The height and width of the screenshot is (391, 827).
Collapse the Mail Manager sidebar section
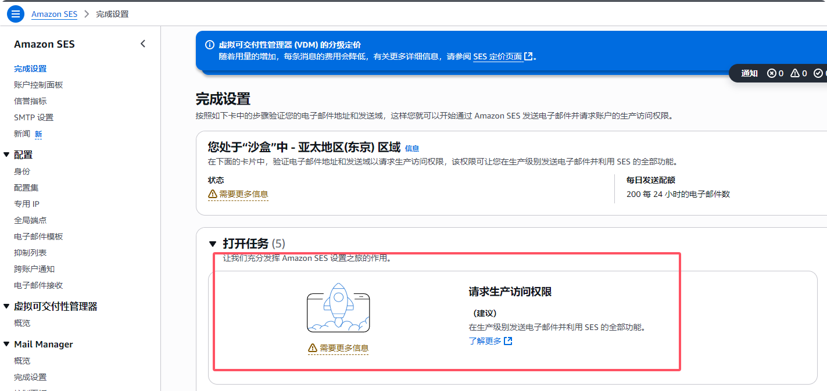point(6,344)
